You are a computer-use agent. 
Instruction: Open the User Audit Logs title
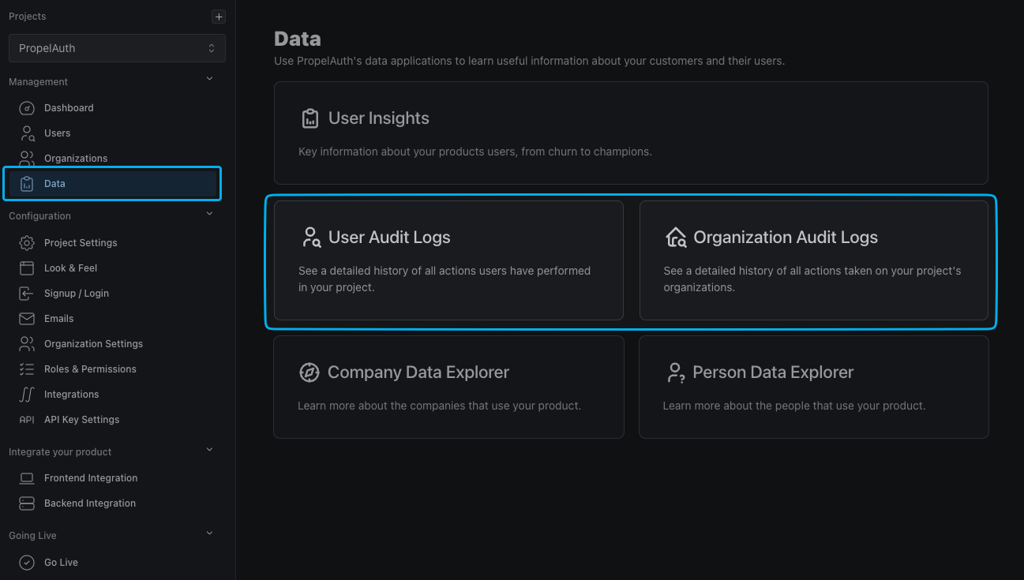click(389, 238)
